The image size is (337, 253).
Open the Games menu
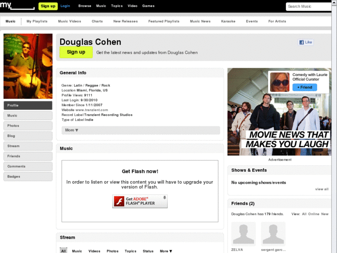pyautogui.click(x=148, y=6)
